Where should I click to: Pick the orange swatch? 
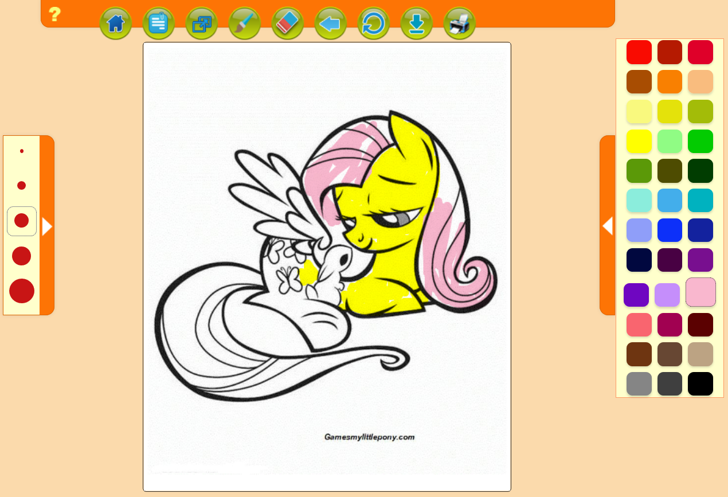click(x=670, y=81)
